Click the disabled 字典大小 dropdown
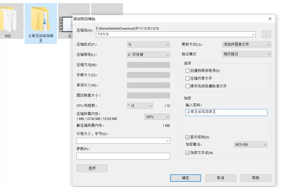The width and height of the screenshot is (292, 187). (x=149, y=75)
